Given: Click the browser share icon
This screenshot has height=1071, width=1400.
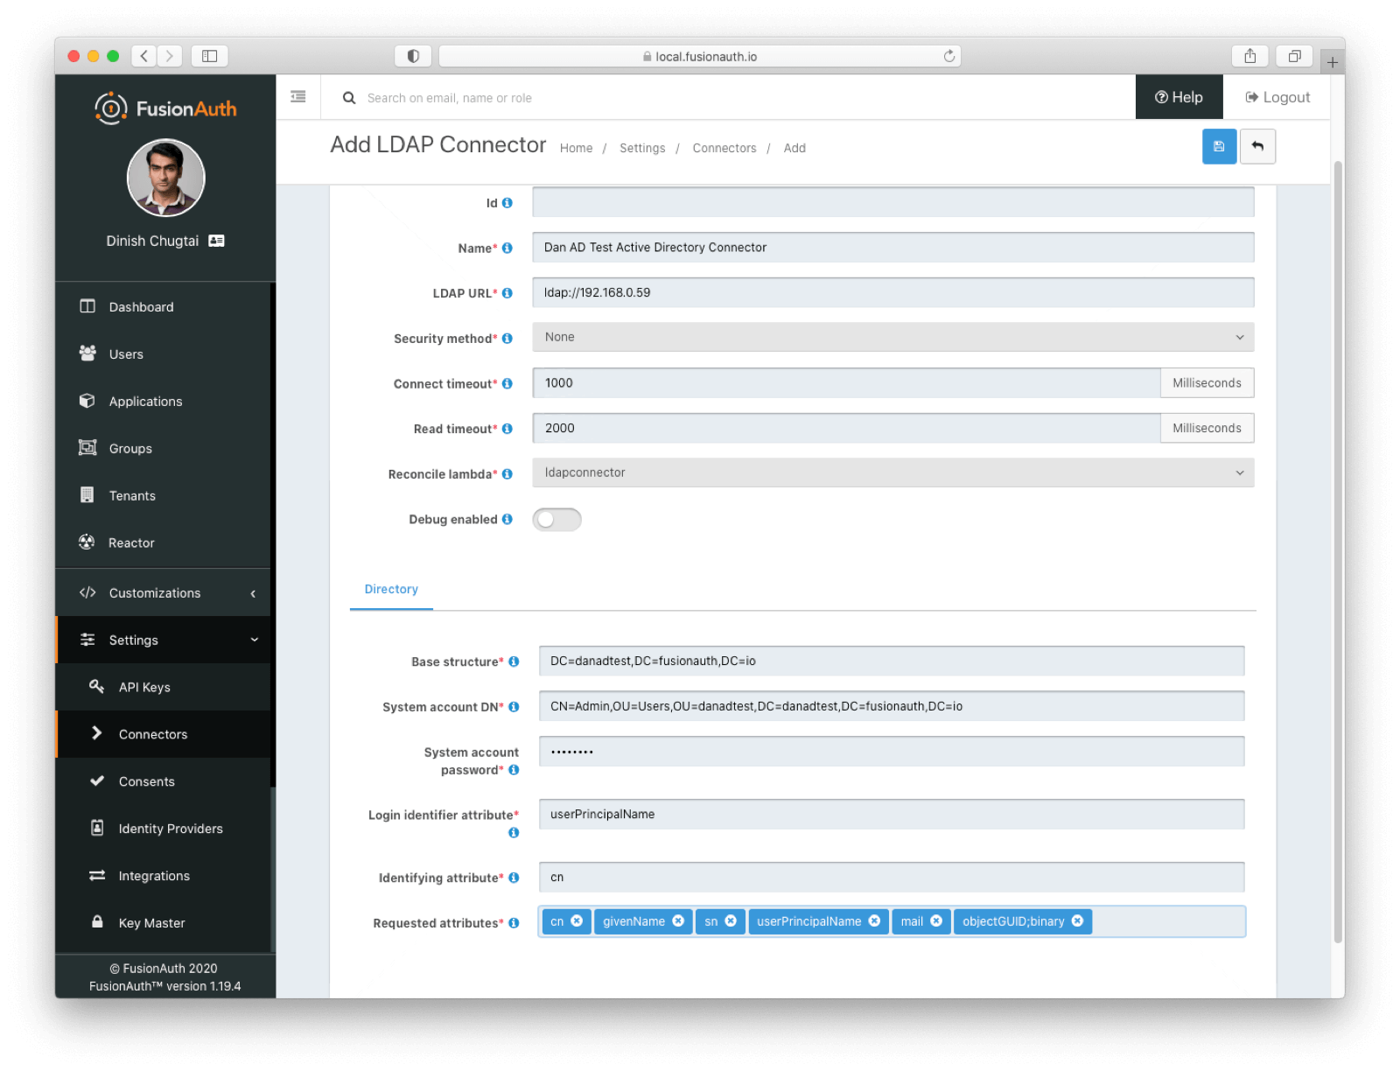Looking at the screenshot, I should tap(1250, 56).
